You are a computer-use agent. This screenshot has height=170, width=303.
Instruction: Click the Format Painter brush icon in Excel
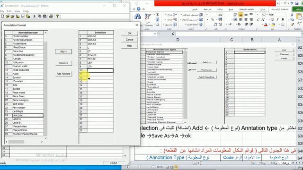click(x=292, y=25)
